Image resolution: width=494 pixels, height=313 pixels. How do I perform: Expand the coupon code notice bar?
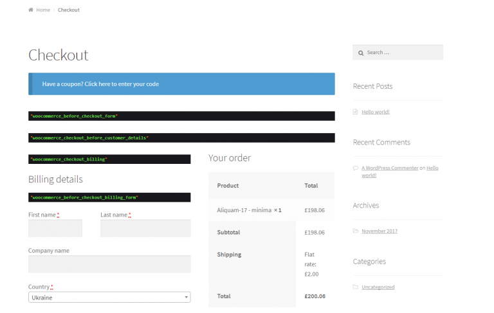coord(181,84)
